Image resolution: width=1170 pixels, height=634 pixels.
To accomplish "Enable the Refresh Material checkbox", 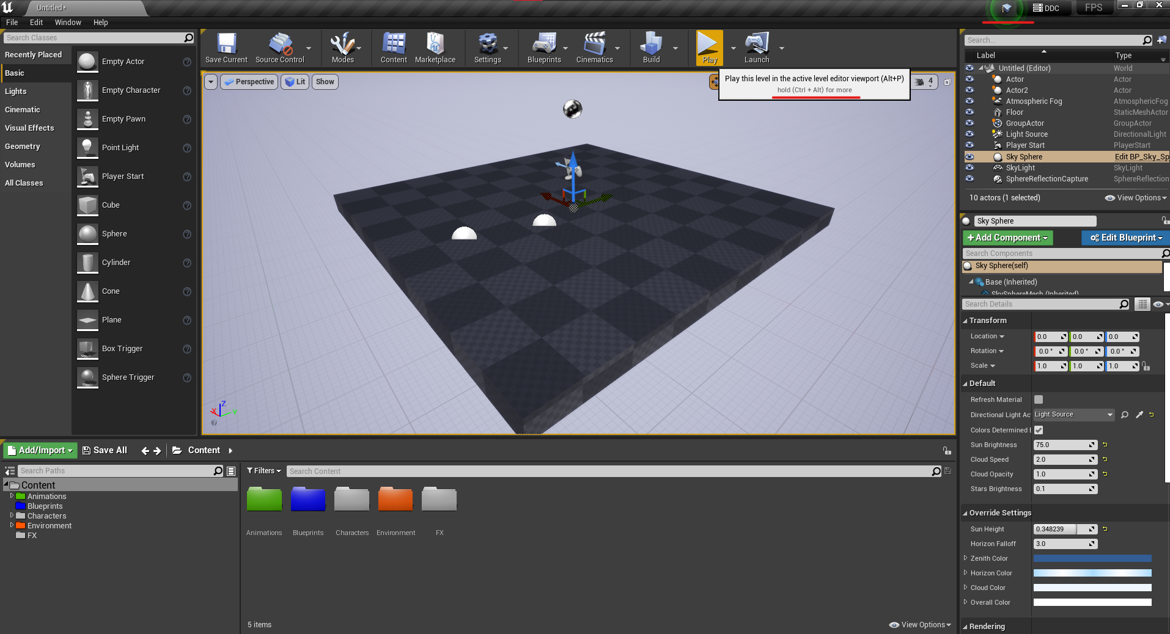I will (1039, 399).
